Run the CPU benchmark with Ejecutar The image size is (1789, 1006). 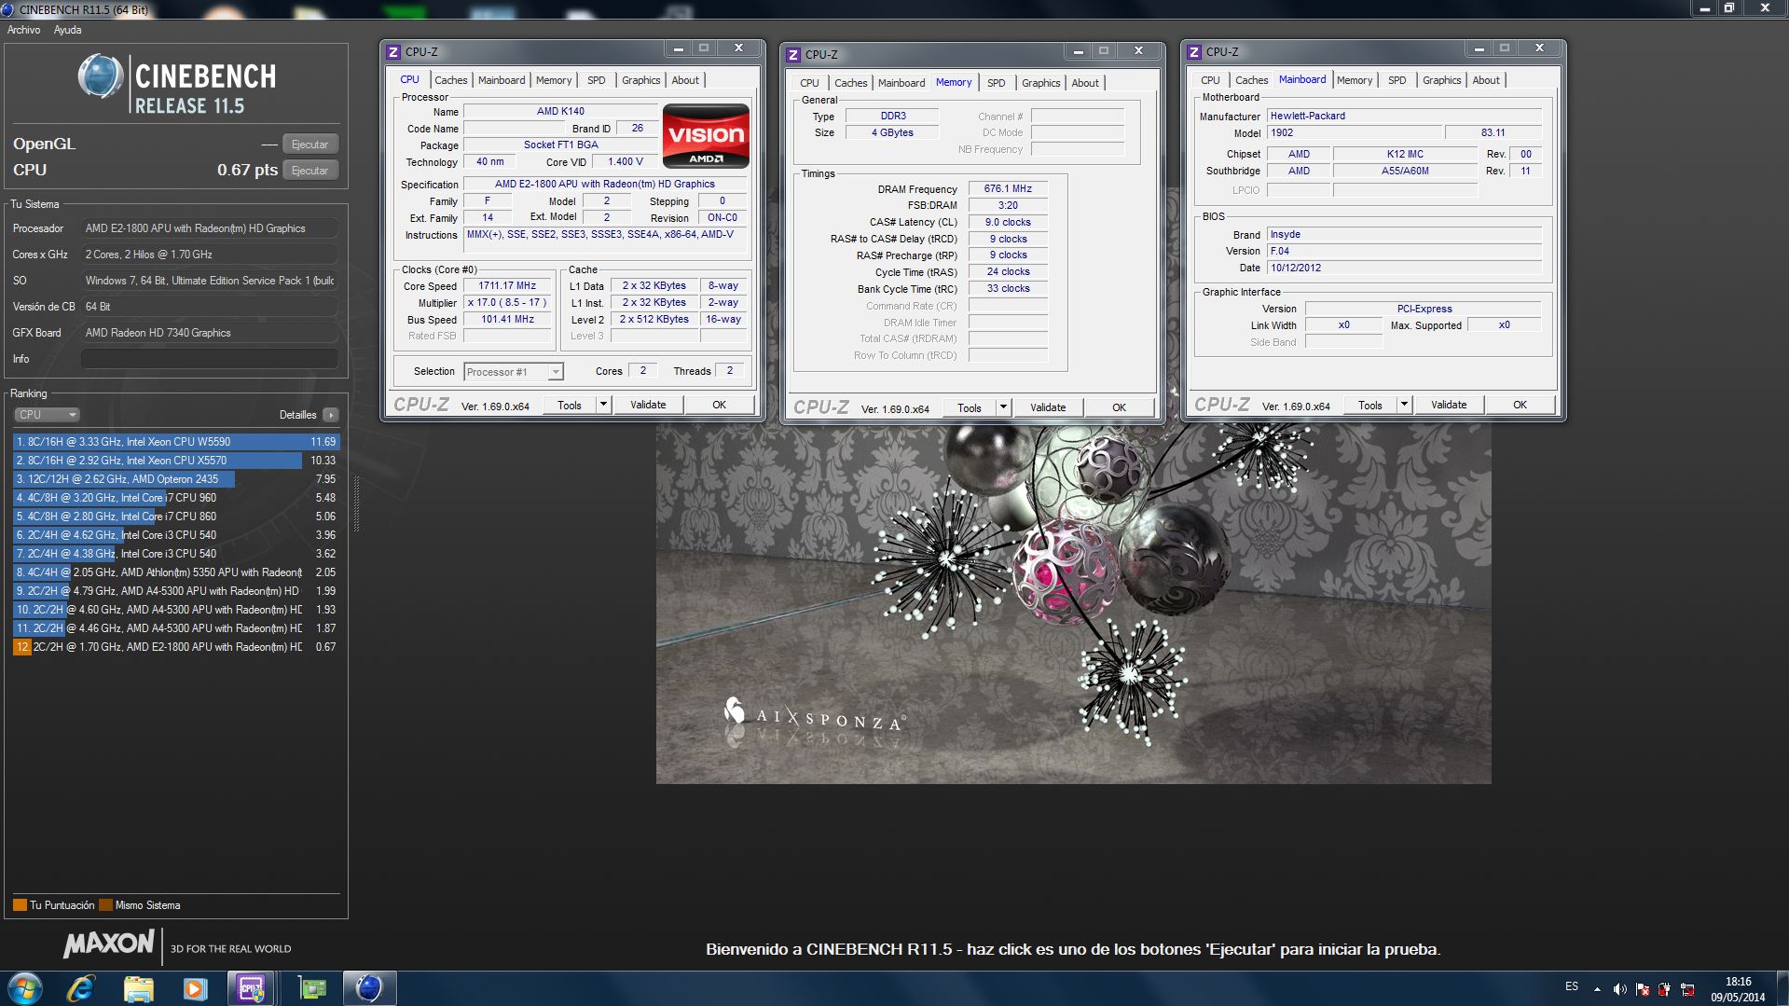(x=310, y=171)
